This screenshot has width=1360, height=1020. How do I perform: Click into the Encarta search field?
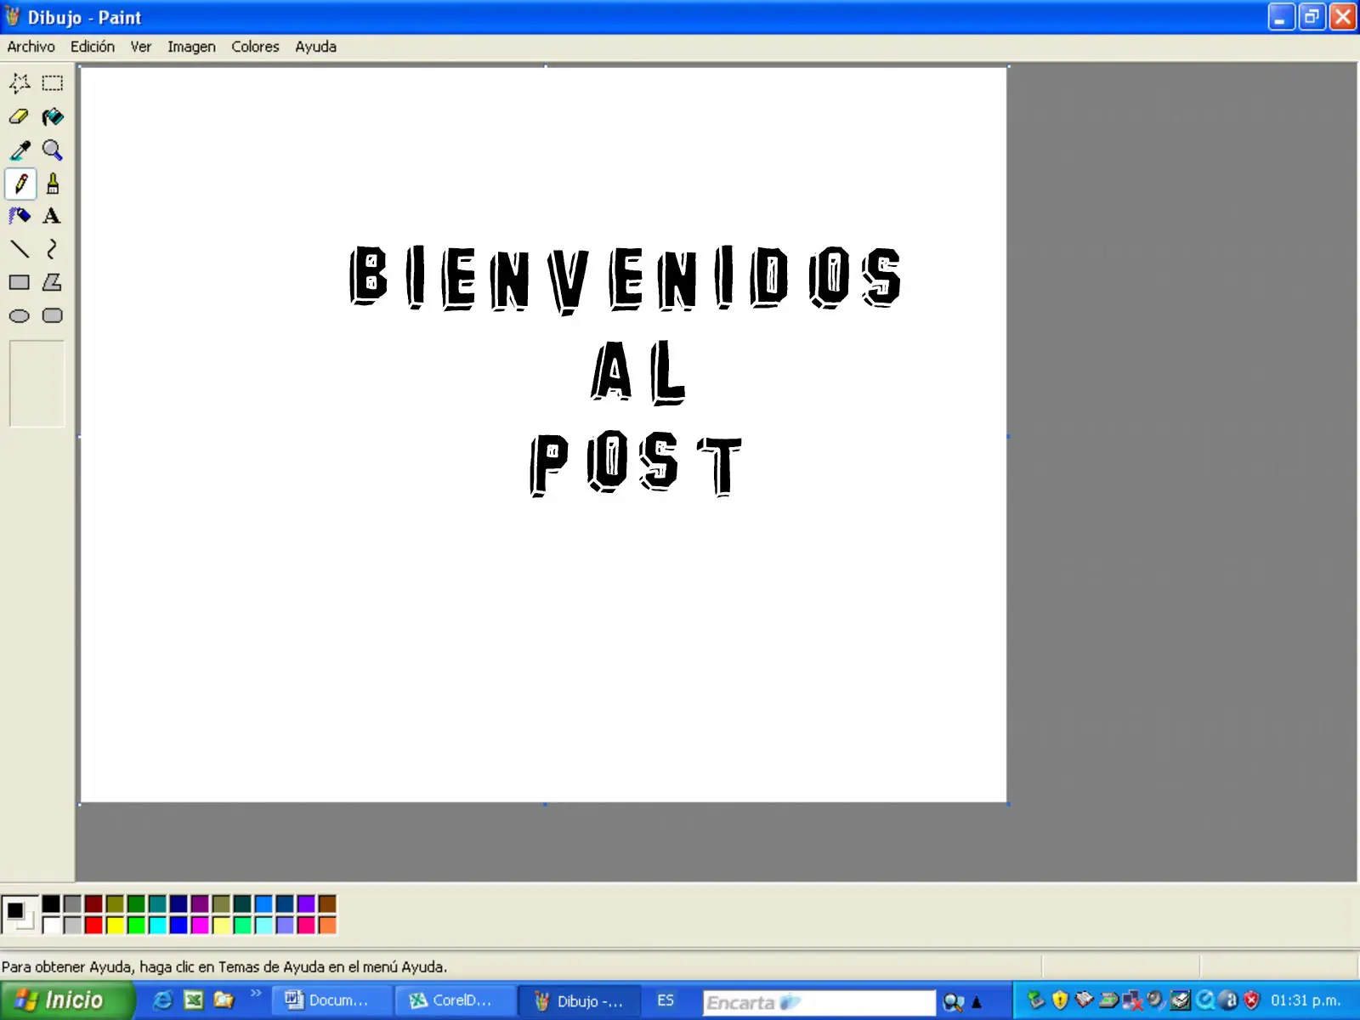[x=819, y=1003]
